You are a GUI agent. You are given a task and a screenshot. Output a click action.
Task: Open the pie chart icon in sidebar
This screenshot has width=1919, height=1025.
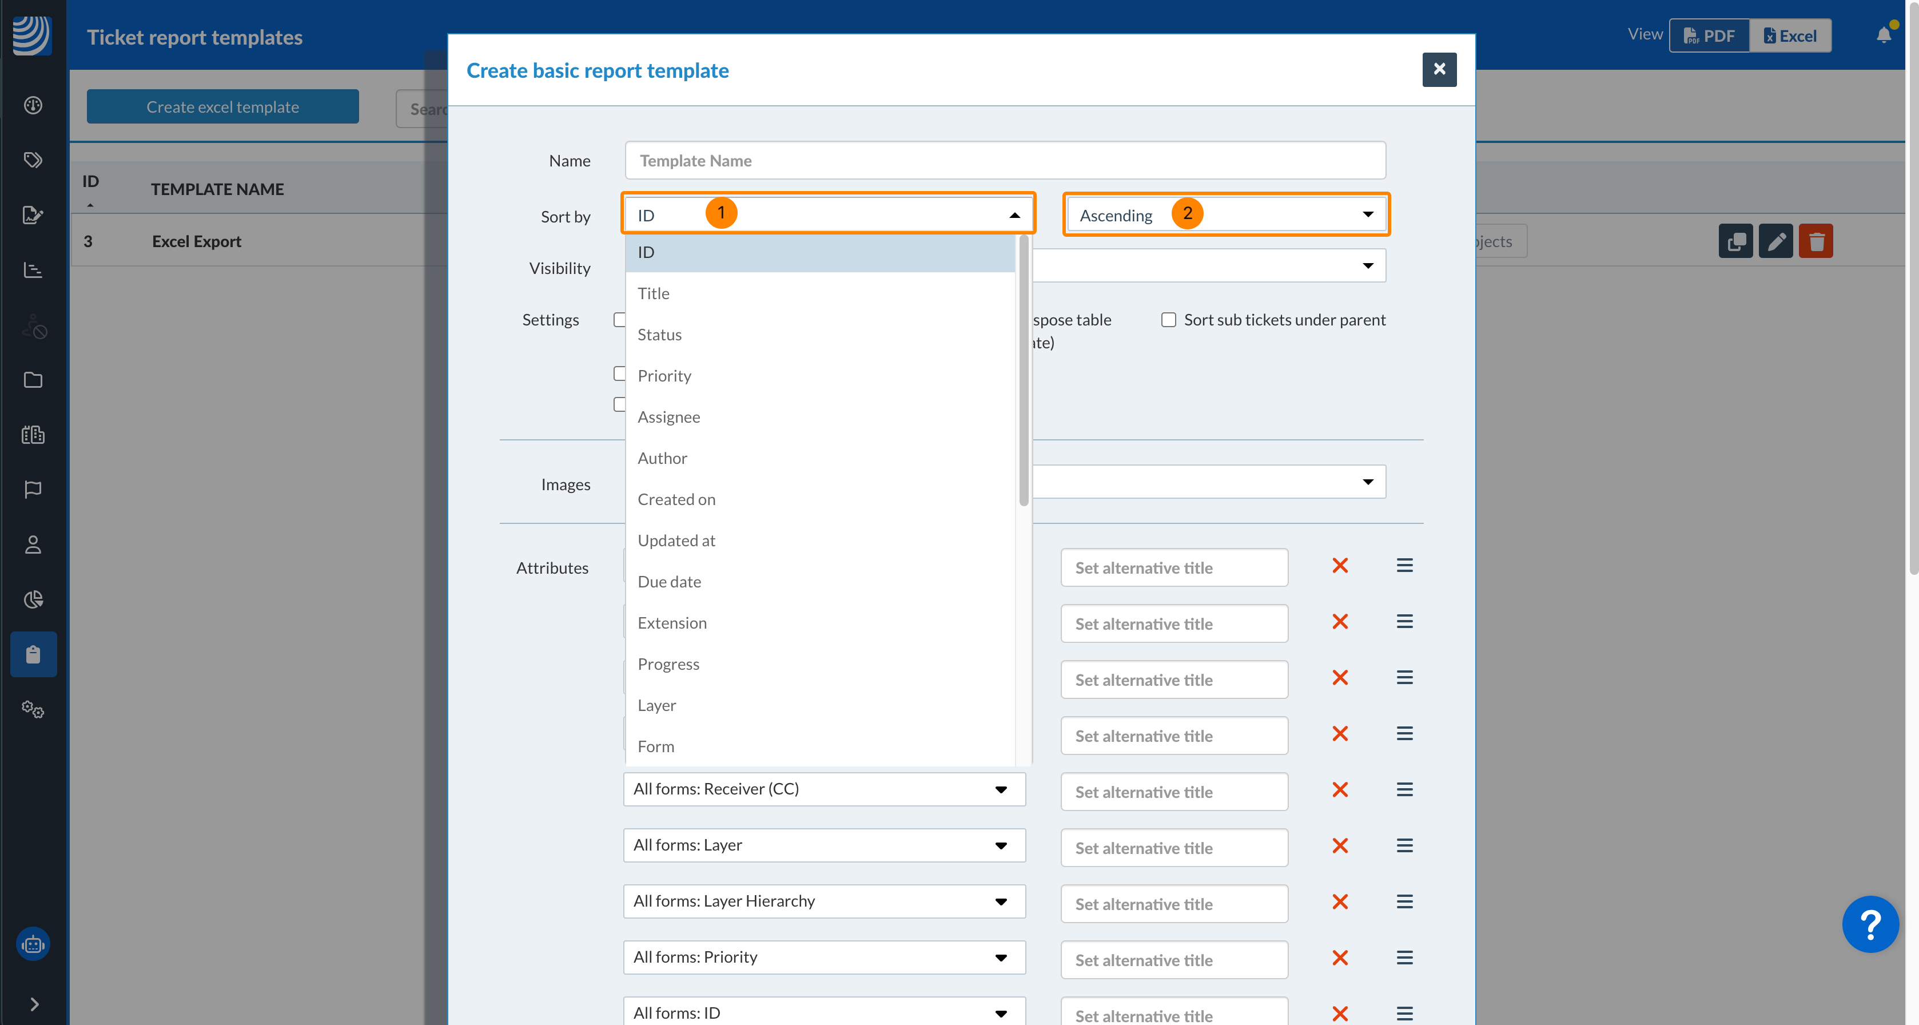33,599
